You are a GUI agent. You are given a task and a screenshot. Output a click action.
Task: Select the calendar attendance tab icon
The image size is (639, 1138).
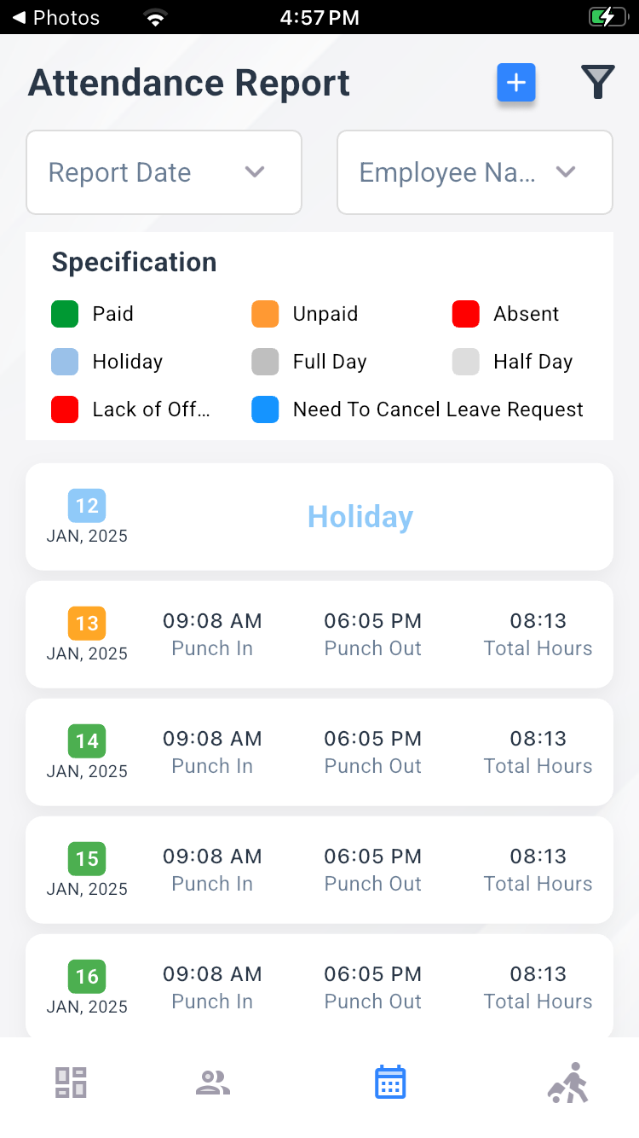[390, 1083]
